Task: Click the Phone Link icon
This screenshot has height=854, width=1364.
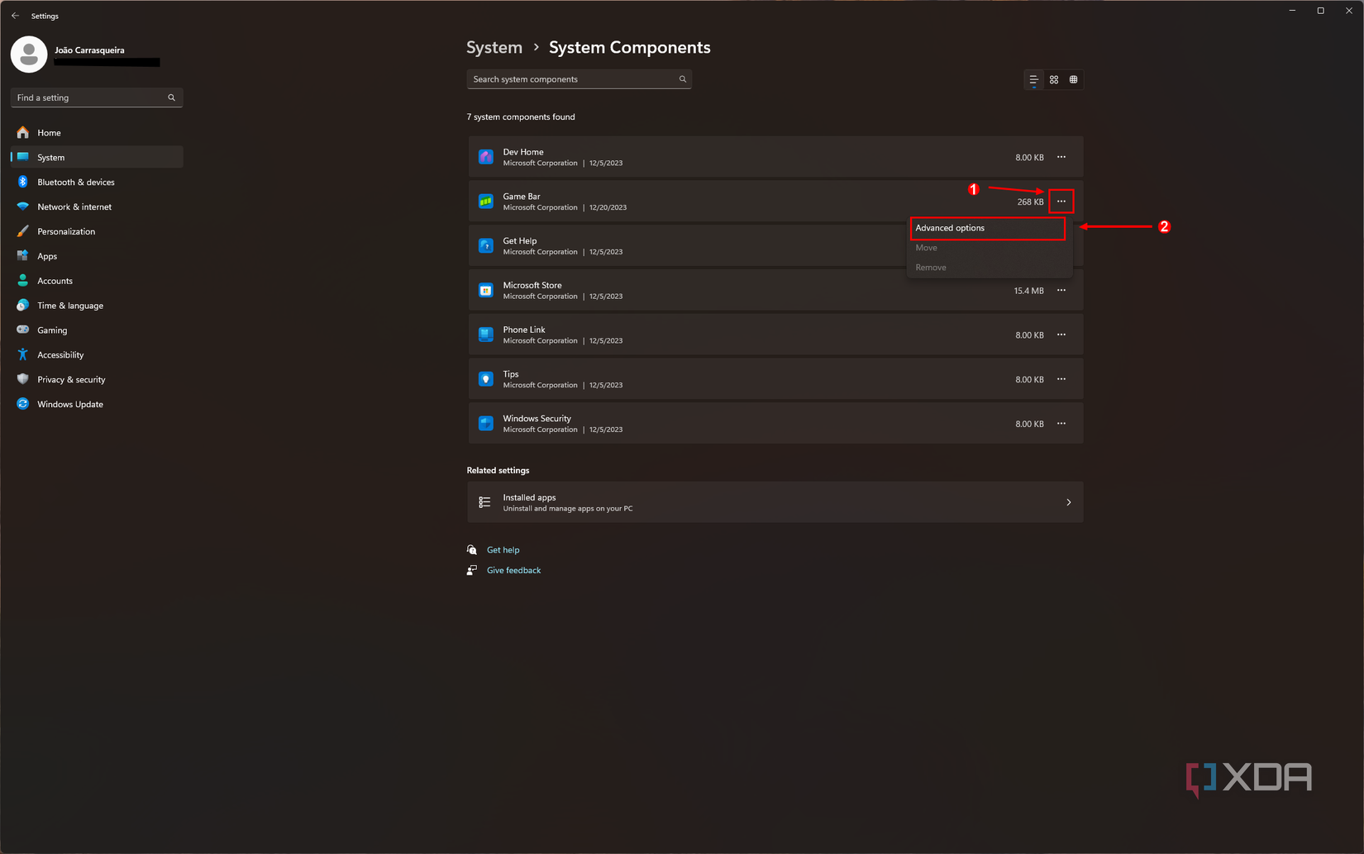Action: tap(485, 334)
